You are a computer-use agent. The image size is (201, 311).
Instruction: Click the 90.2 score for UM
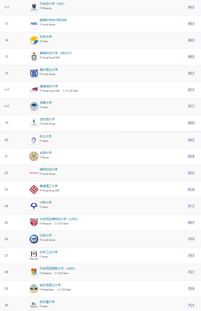coord(191,7)
